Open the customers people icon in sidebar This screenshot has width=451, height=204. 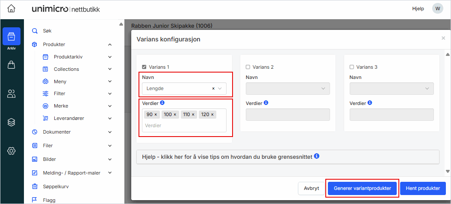pos(12,94)
